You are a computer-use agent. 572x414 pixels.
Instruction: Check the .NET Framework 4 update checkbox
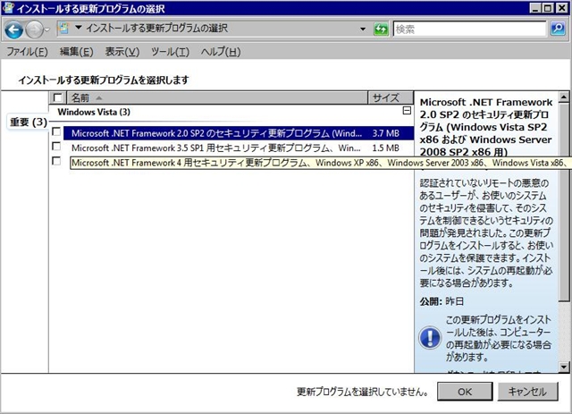[56, 161]
